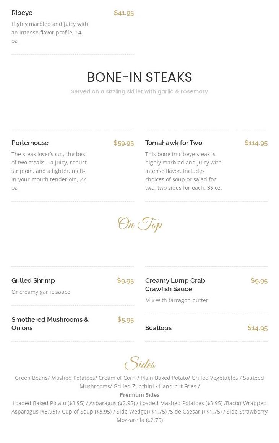Select the Tomahawk for Two title
The width and height of the screenshot is (279, 443).
(x=174, y=143)
